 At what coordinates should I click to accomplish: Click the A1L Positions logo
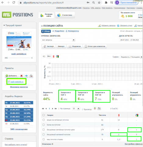coord(17,15)
